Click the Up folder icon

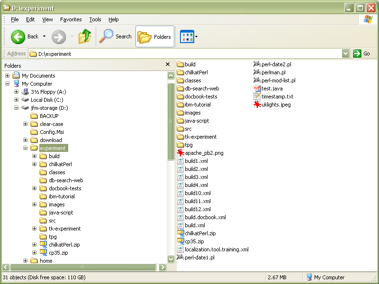(x=85, y=36)
